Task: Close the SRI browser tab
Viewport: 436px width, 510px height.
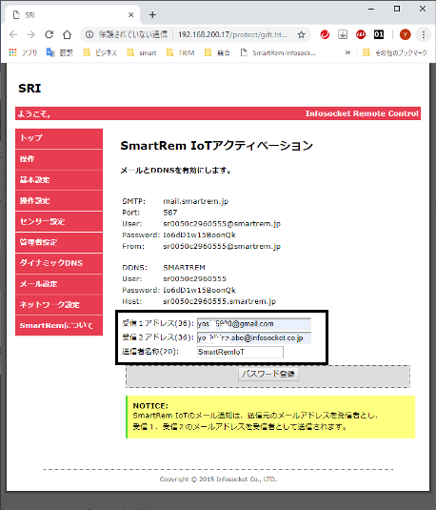Action: (x=131, y=15)
